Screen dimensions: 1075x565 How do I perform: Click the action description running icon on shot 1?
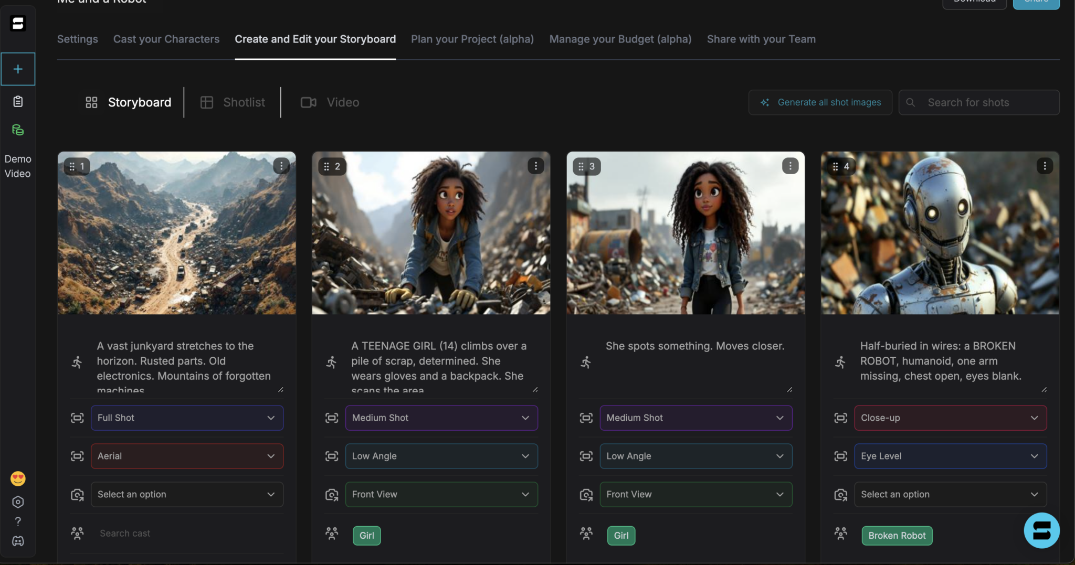pyautogui.click(x=77, y=361)
